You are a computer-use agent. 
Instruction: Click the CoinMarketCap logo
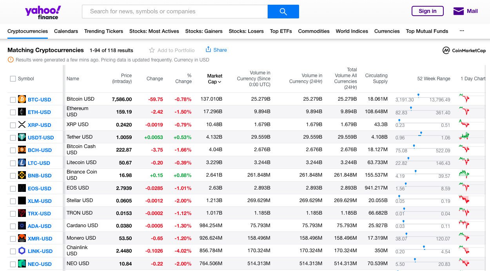point(464,51)
